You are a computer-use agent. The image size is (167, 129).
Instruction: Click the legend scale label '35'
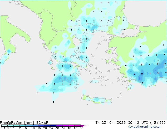(x=63, y=128)
